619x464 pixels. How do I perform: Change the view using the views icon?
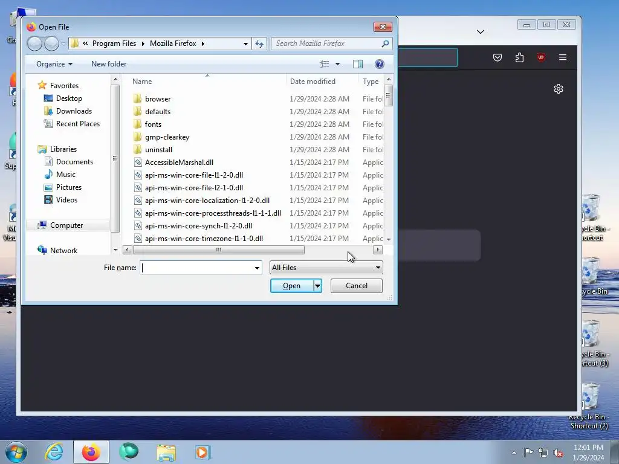(x=325, y=64)
